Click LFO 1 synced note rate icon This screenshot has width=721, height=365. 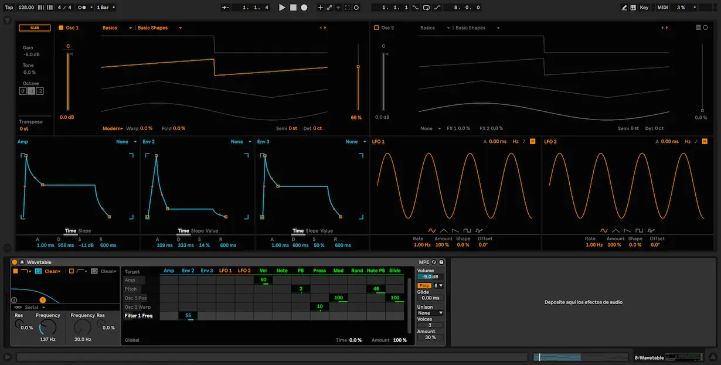pos(524,141)
